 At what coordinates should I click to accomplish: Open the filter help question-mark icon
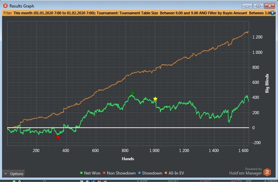pos(272,13)
